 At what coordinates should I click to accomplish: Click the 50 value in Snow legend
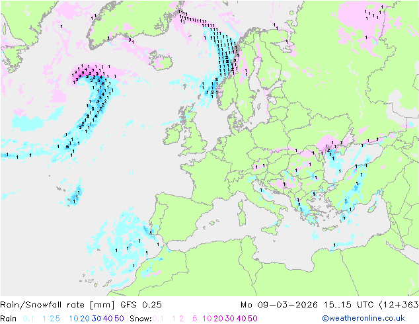pos(252,319)
